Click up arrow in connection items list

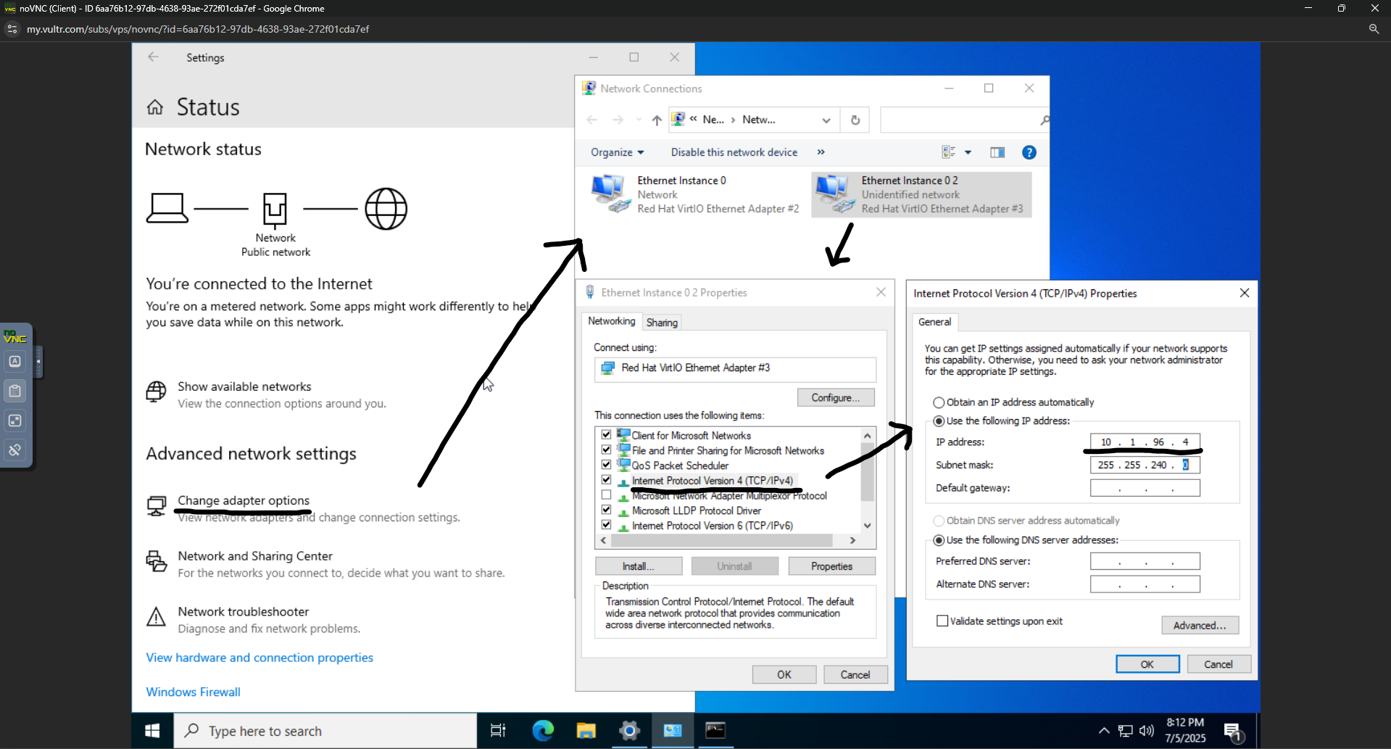click(x=867, y=436)
